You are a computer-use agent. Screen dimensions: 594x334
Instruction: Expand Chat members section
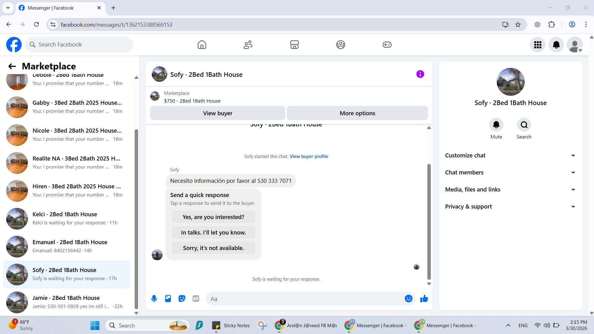(x=510, y=173)
